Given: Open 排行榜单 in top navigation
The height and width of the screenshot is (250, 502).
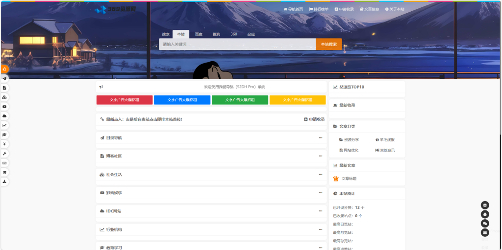Looking at the screenshot, I should click(x=319, y=9).
